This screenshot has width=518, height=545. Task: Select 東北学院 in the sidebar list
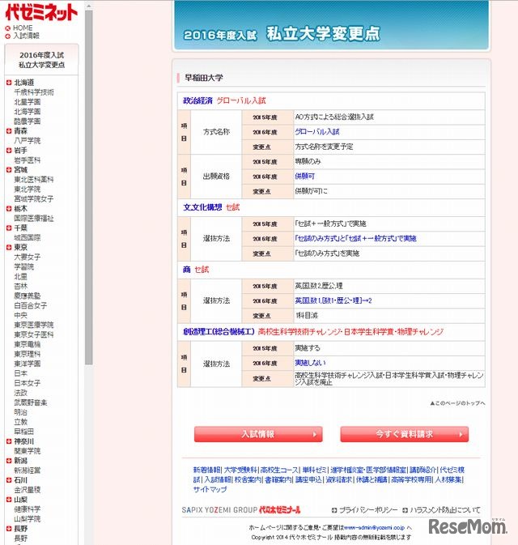coord(27,189)
